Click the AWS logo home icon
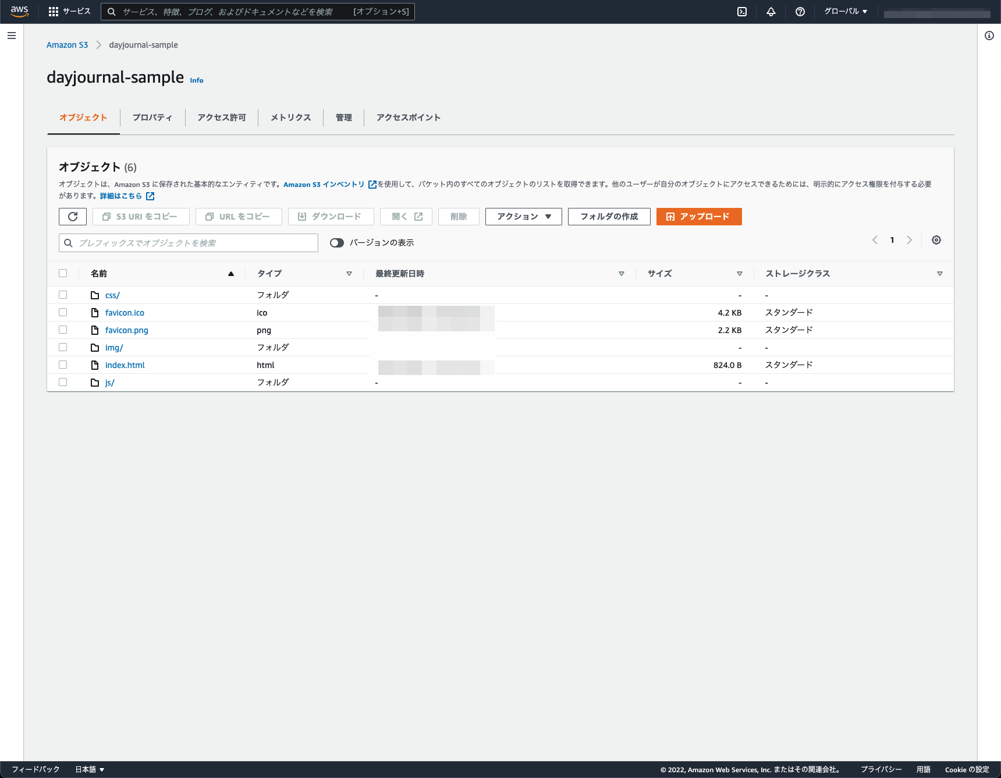1001x778 pixels. [x=20, y=12]
